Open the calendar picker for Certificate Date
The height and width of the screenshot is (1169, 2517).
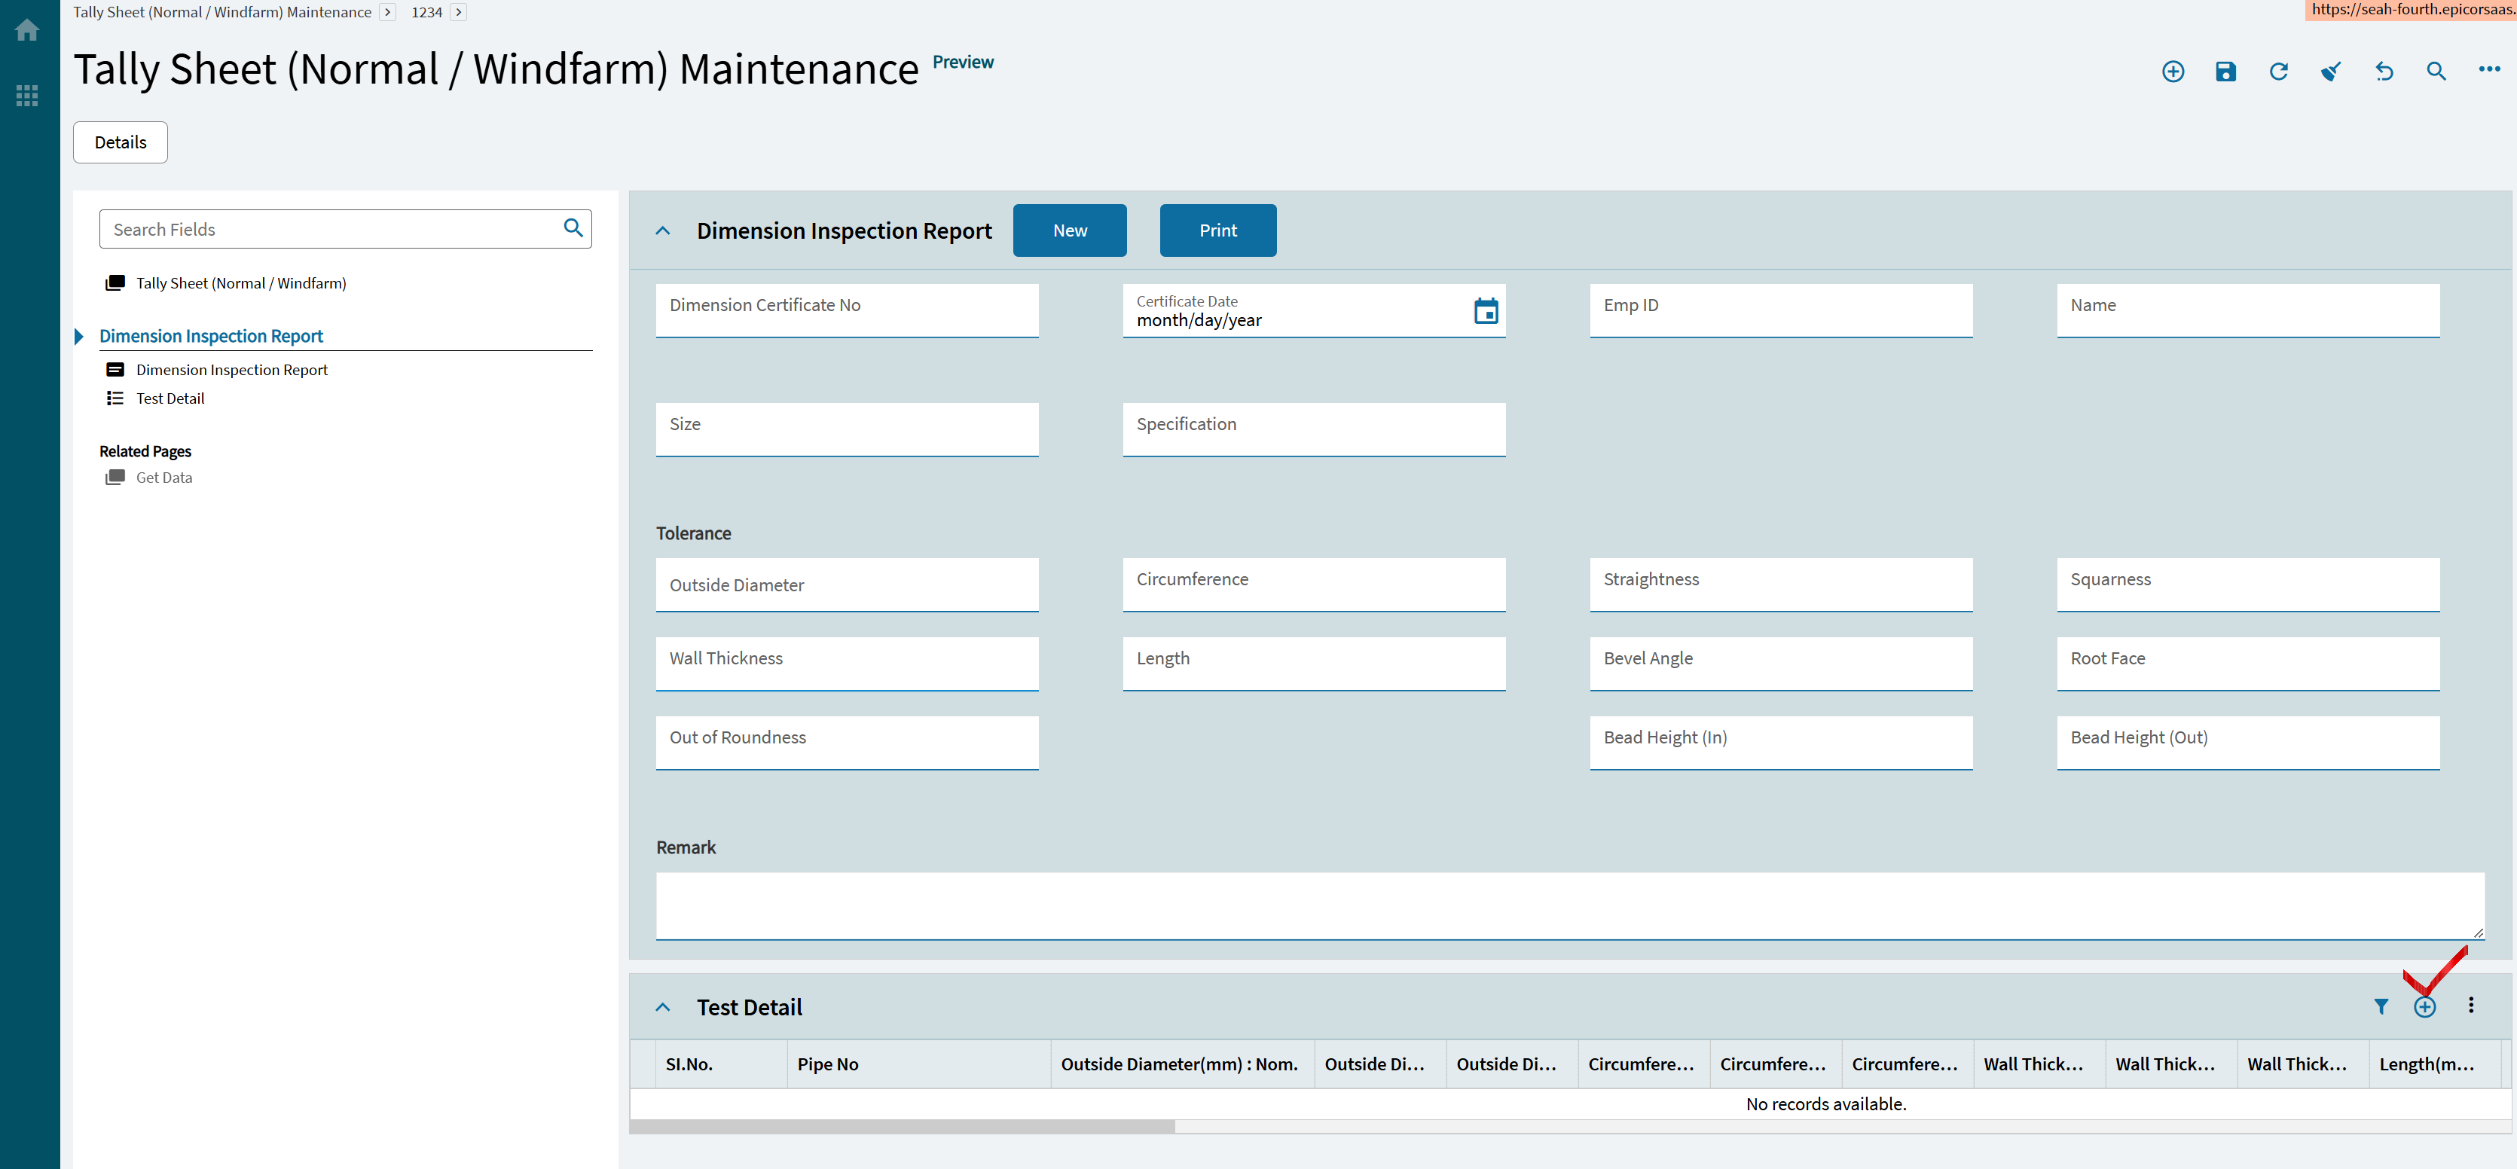pos(1486,310)
